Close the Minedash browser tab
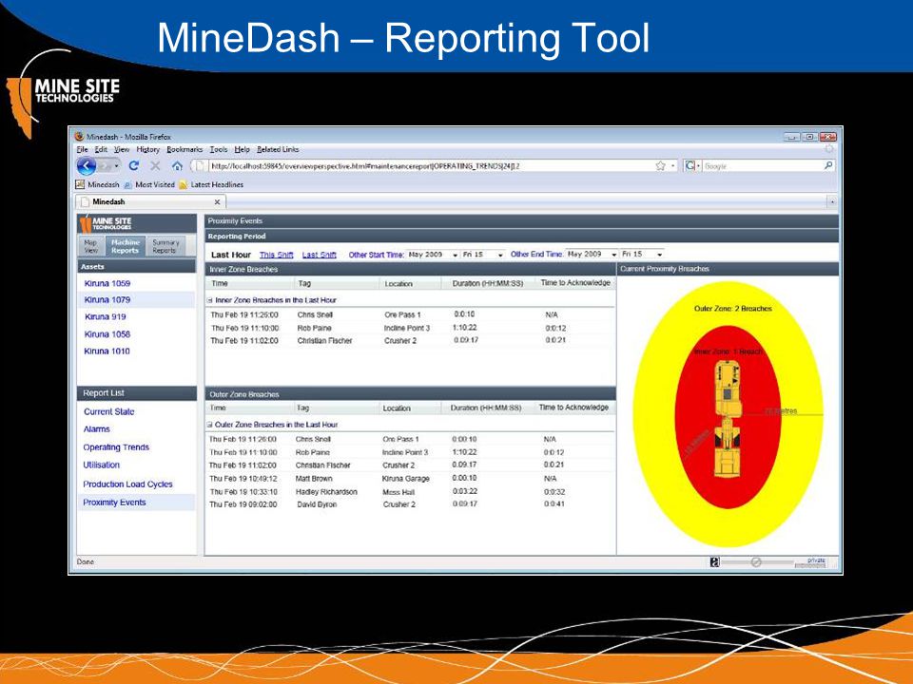 [217, 201]
